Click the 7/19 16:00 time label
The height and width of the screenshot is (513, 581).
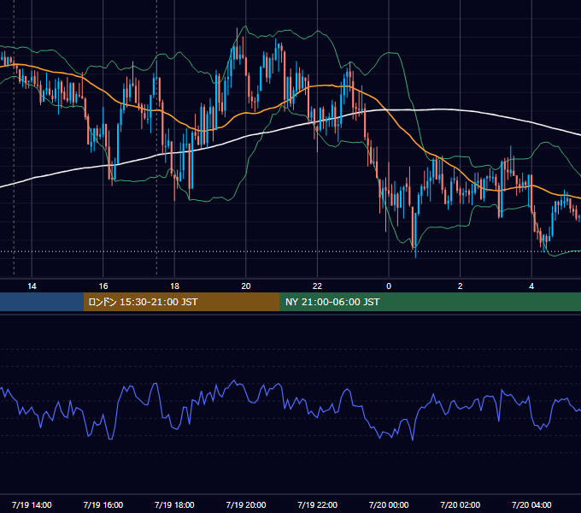tap(103, 504)
